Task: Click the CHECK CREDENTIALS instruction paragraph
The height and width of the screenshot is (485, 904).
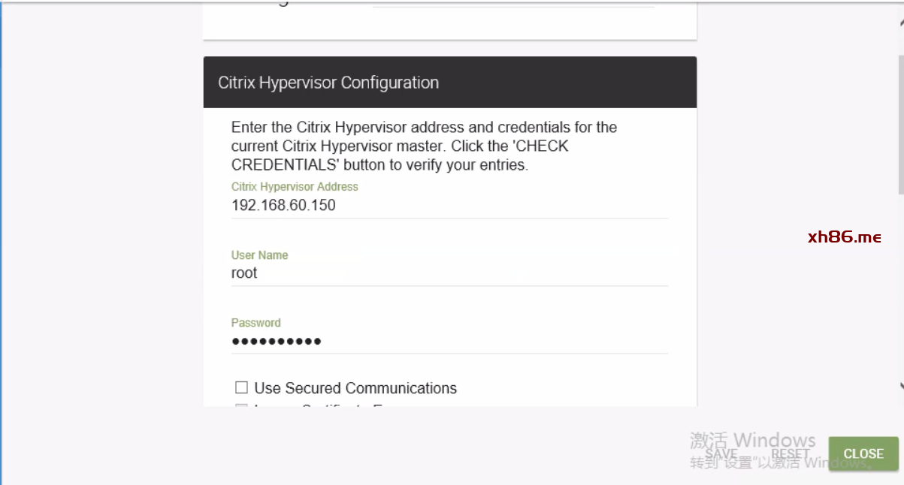Action: coord(424,146)
